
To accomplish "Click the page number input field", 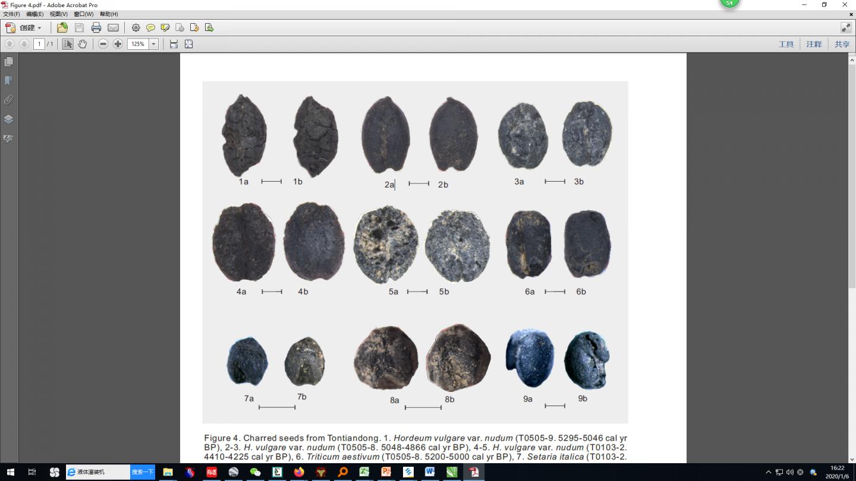I will coord(39,44).
